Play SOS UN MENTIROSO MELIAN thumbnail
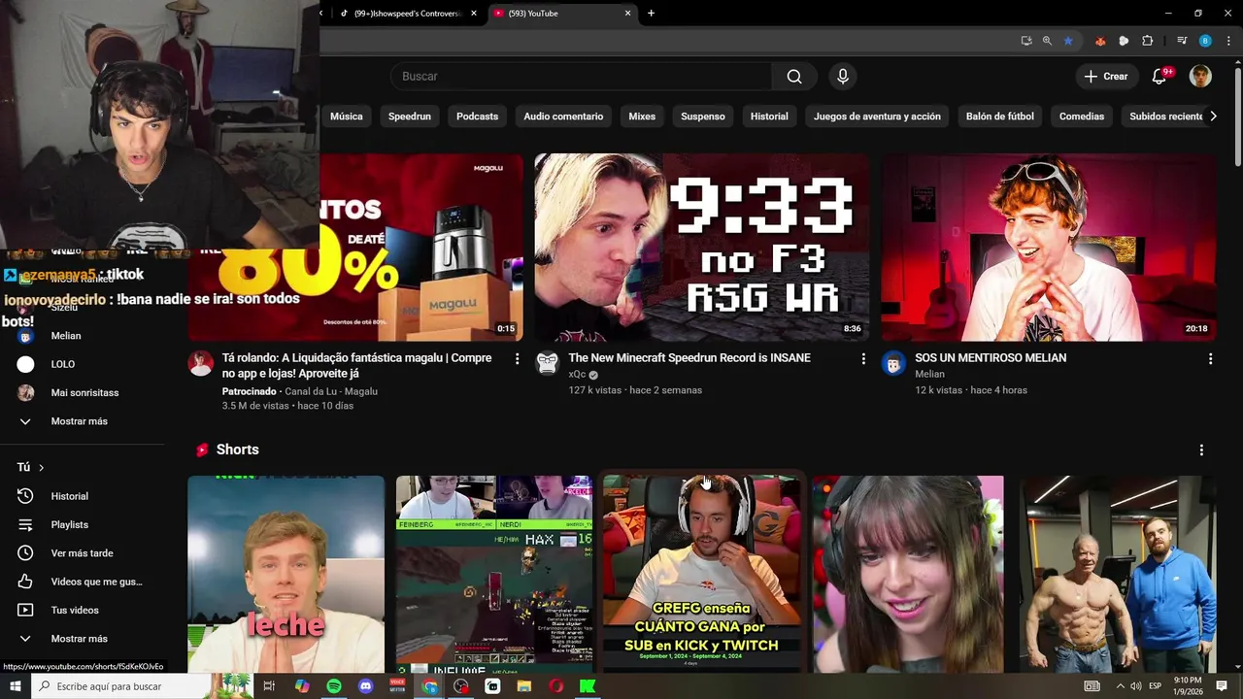 (x=1049, y=248)
